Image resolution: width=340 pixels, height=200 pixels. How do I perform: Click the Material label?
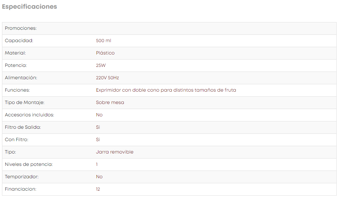point(15,53)
